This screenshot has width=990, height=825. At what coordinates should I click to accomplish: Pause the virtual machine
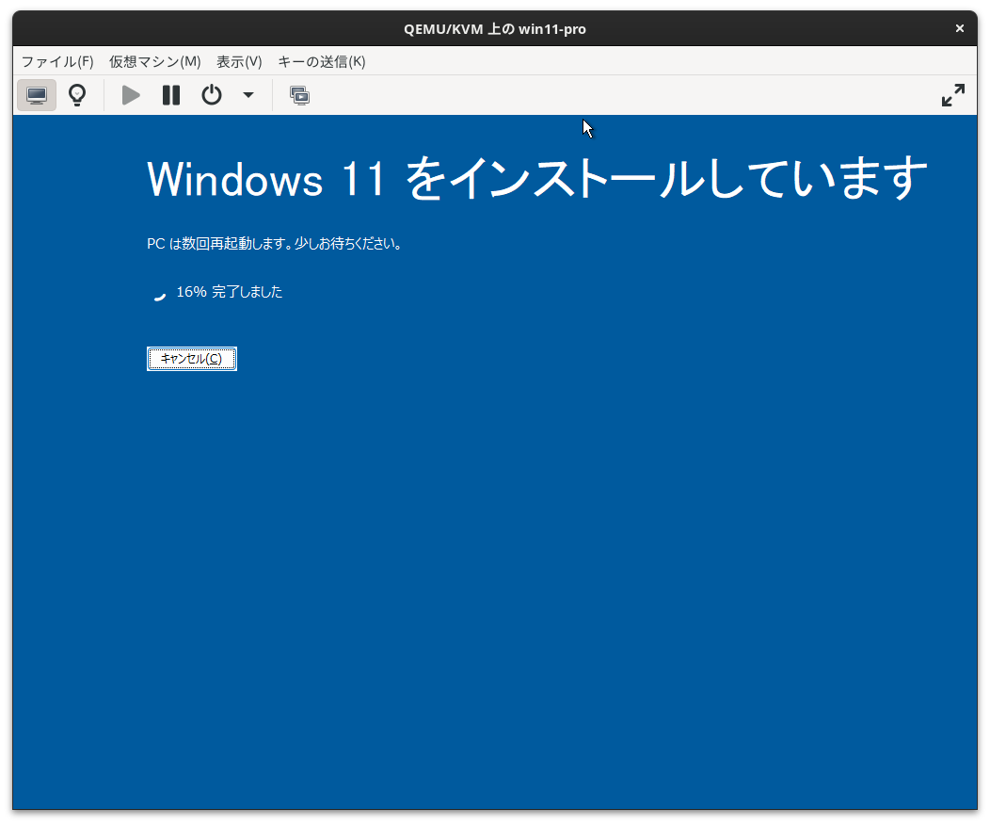(170, 94)
